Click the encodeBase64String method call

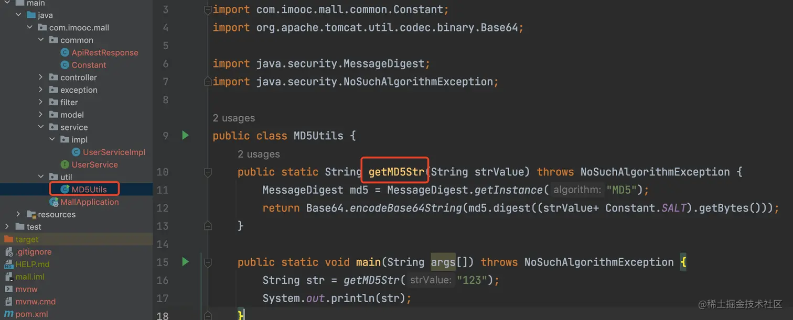coord(406,208)
